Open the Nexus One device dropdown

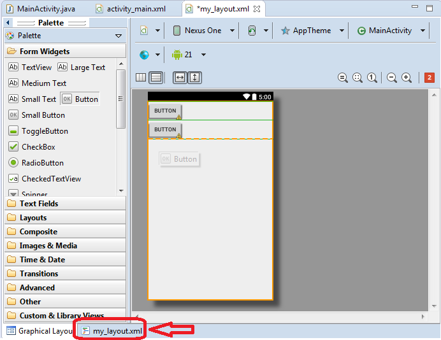tap(202, 31)
